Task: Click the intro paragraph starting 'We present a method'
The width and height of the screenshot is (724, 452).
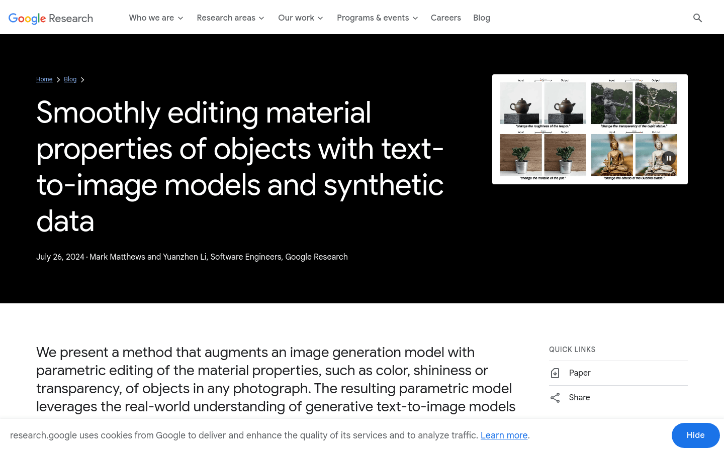Action: (x=276, y=380)
